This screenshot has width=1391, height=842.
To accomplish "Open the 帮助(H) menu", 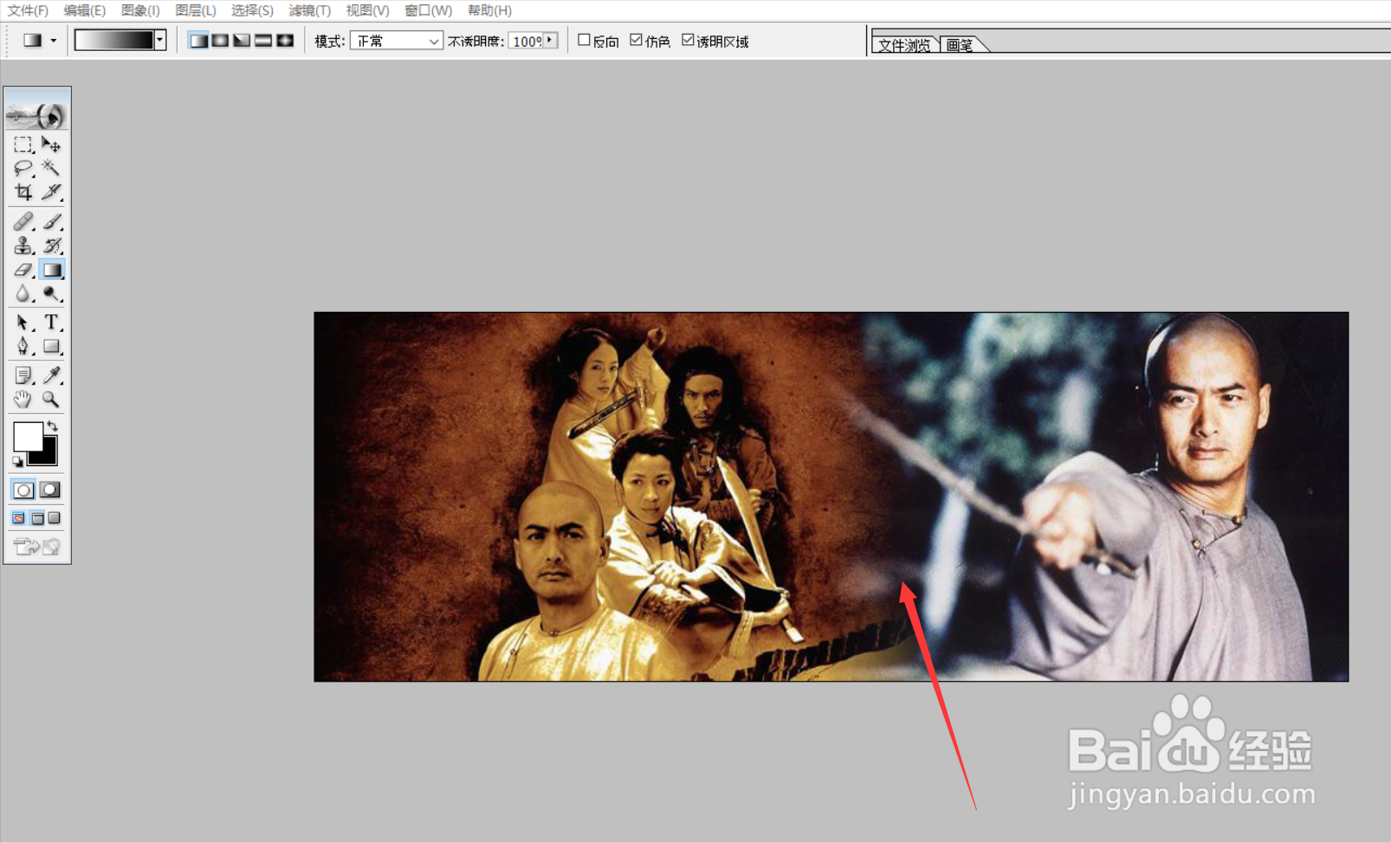I will [x=489, y=10].
